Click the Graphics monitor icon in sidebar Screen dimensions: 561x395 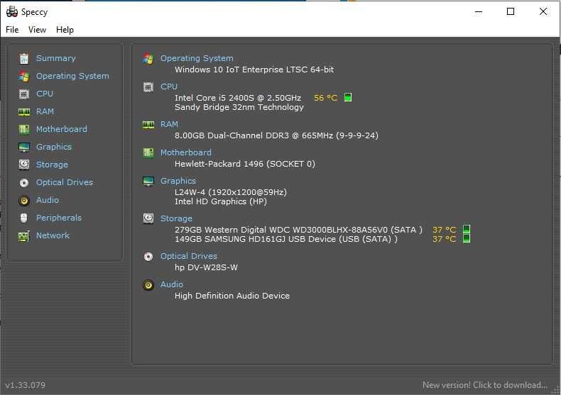24,147
